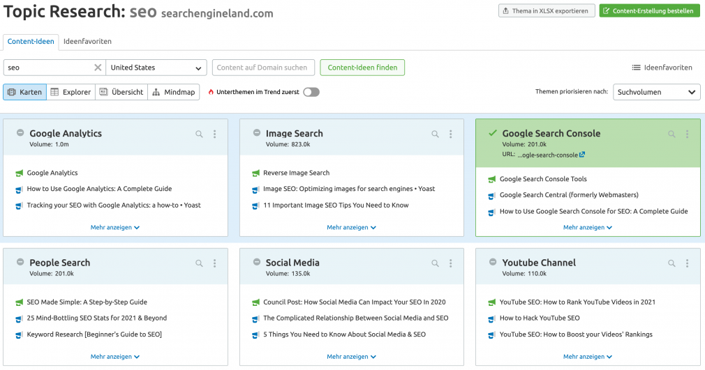Open three-dot menu on Image Search card
The image size is (705, 370).
pos(450,134)
